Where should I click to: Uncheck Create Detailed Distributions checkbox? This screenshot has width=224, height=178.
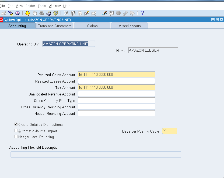[x=16, y=124]
